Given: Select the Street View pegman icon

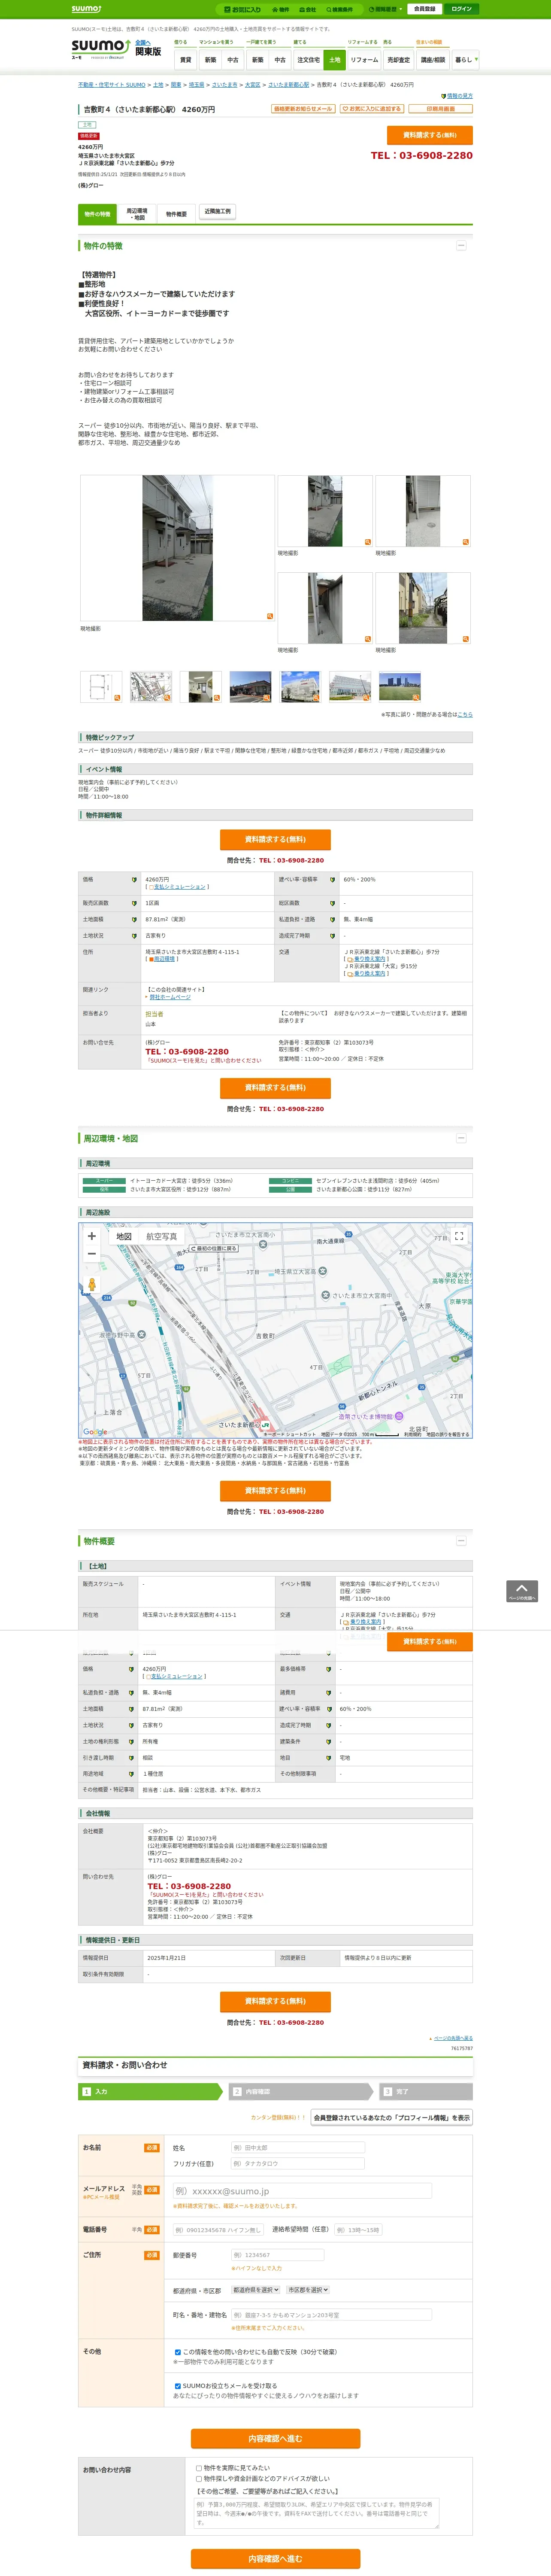Looking at the screenshot, I should [x=92, y=1285].
